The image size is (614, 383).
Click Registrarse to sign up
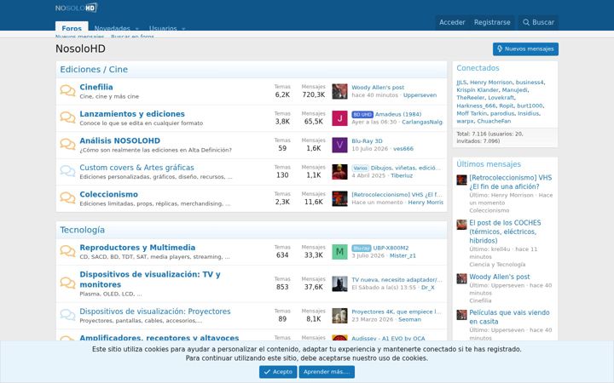[492, 22]
